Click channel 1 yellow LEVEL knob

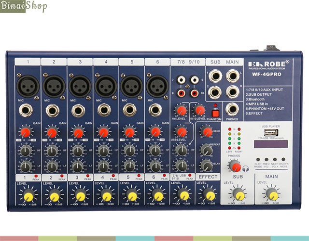coord(28,195)
